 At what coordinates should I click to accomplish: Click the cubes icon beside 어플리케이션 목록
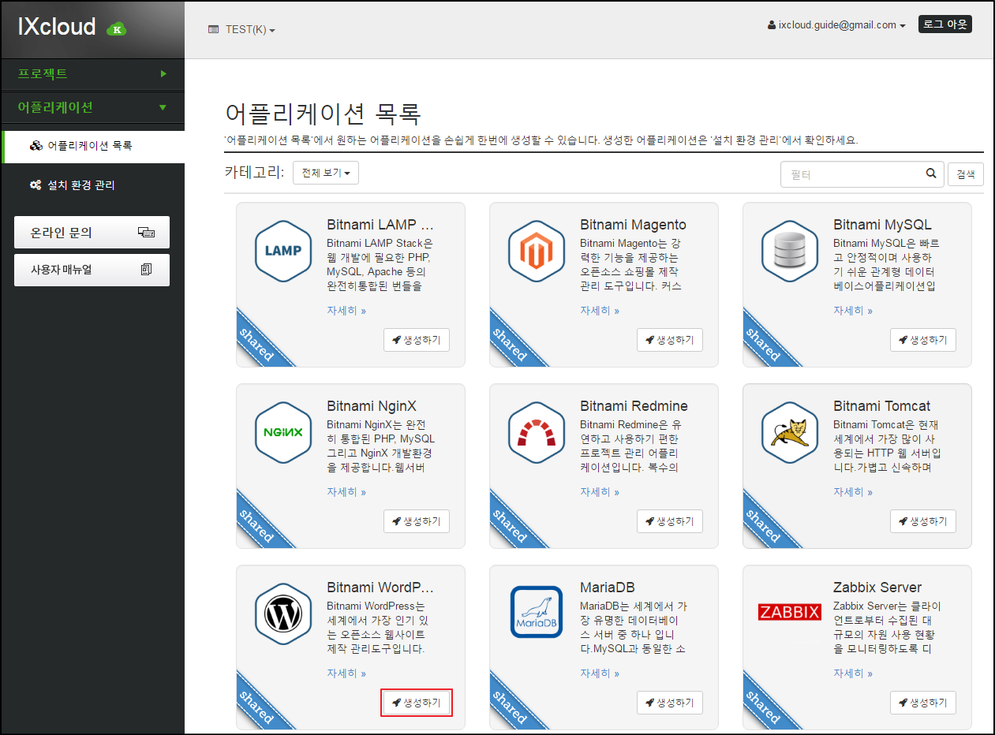click(x=36, y=146)
